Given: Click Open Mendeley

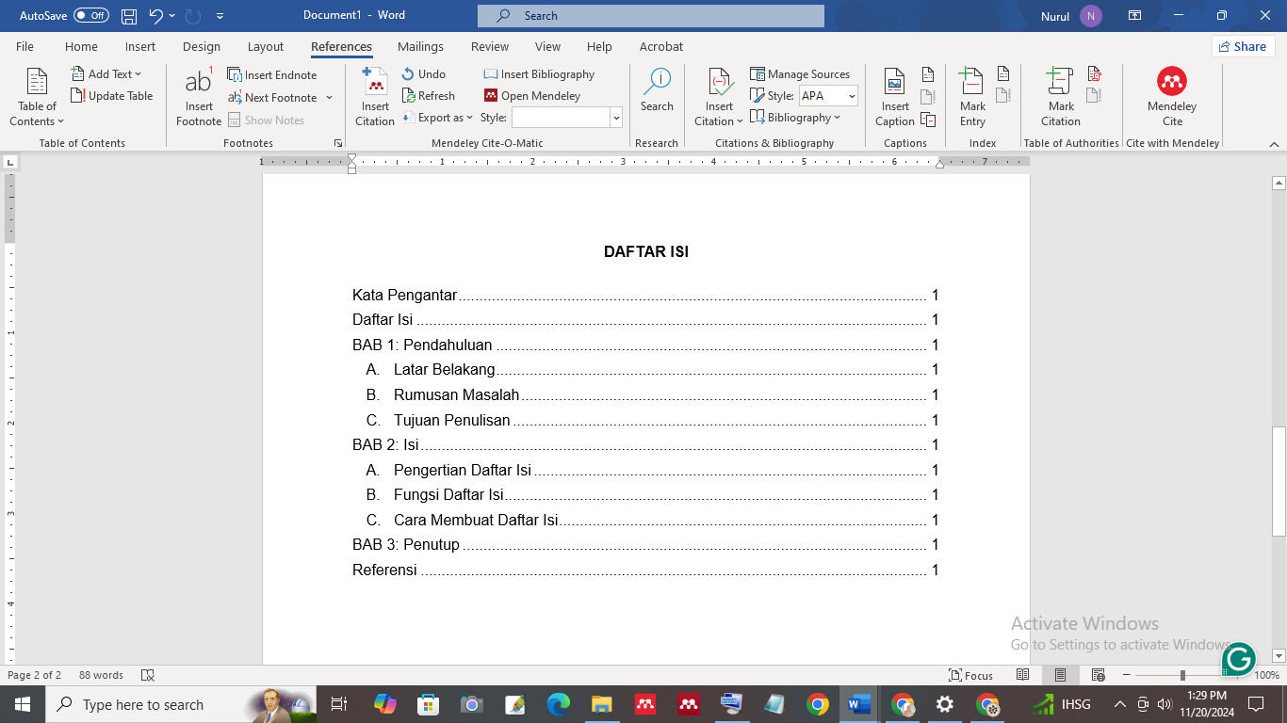Looking at the screenshot, I should click(x=532, y=95).
